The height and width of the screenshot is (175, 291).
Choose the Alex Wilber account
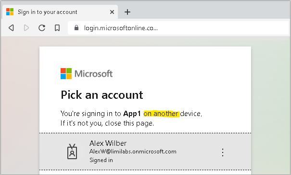pyautogui.click(x=145, y=152)
